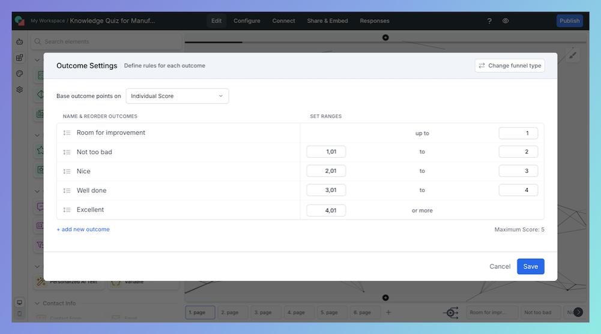Click the upper range field for Not too bad

518,152
